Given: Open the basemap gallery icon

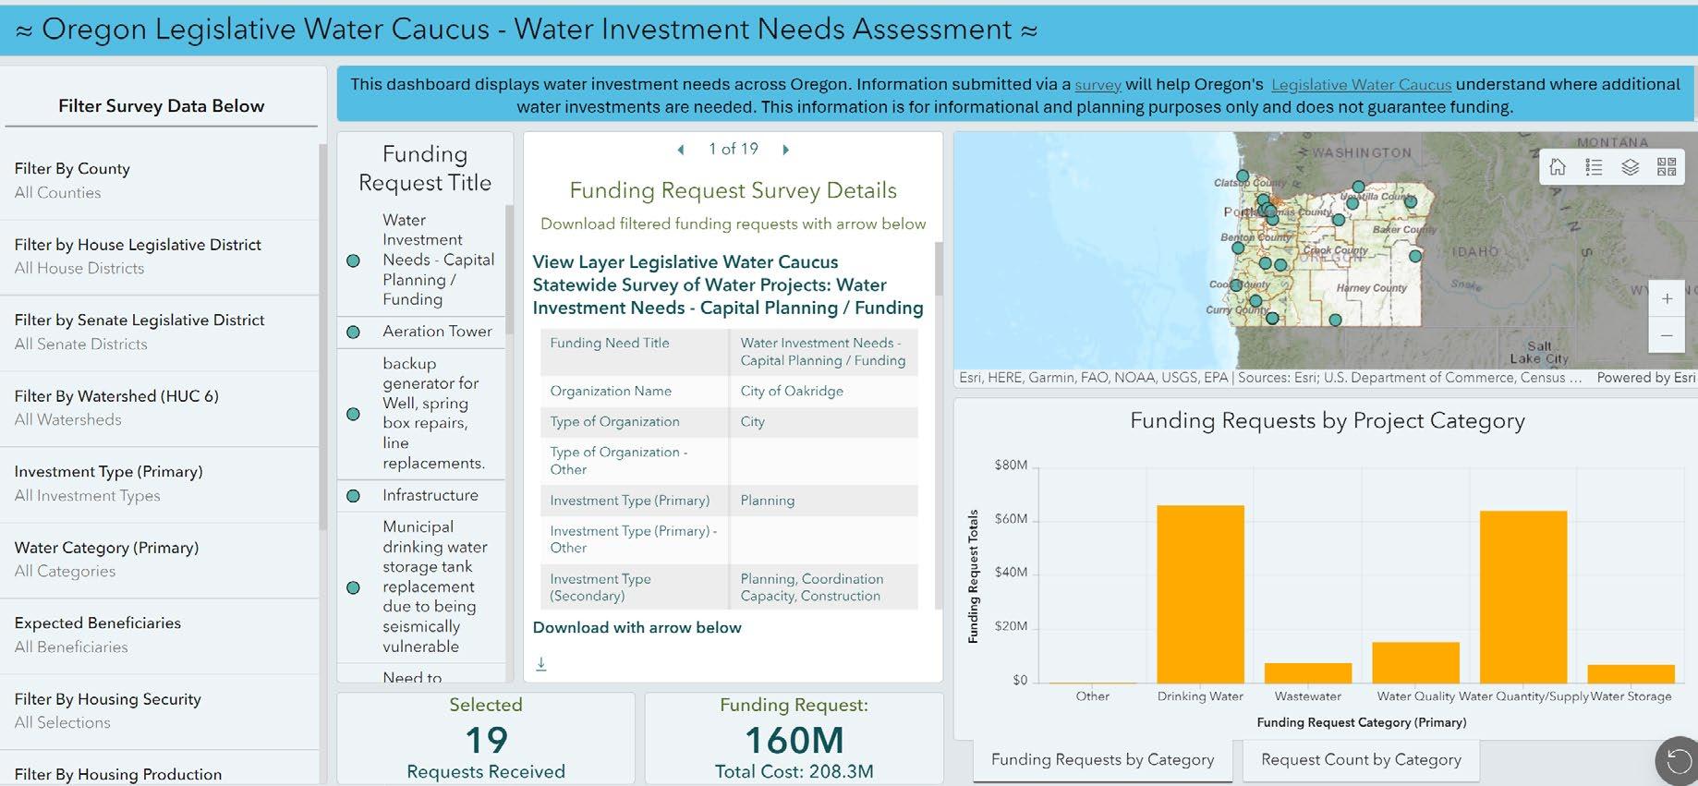Looking at the screenshot, I should coord(1667,167).
